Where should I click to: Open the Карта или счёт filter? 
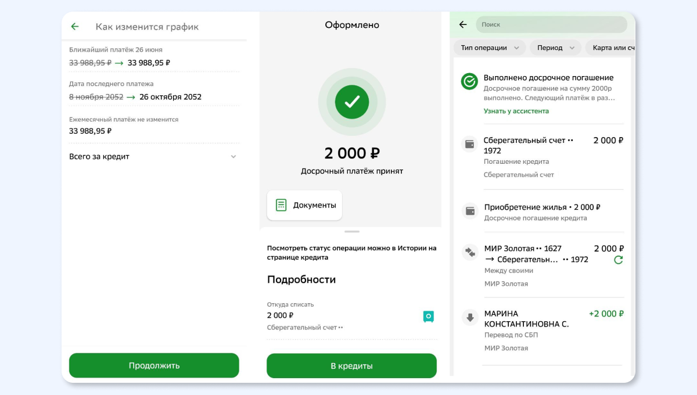click(x=613, y=48)
